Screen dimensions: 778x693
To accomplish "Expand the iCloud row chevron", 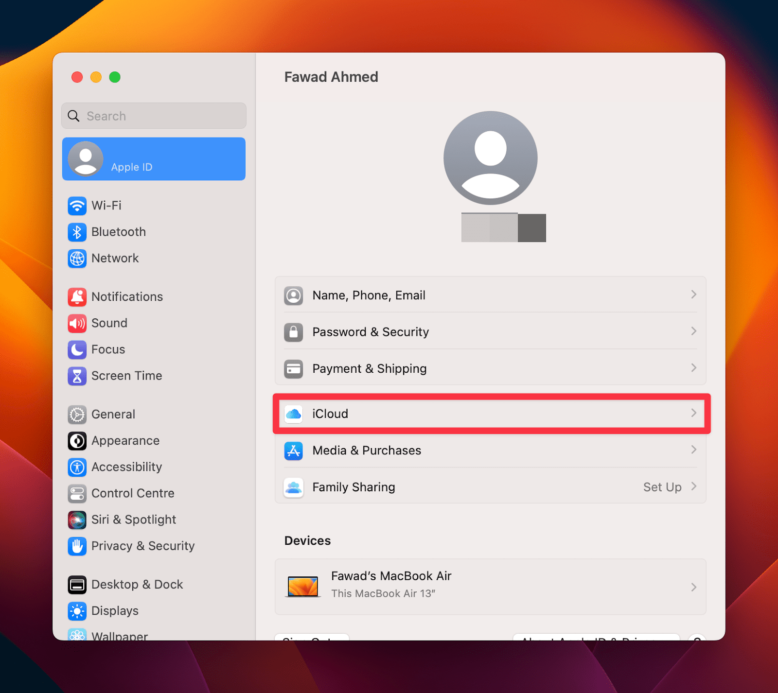I will [x=693, y=413].
